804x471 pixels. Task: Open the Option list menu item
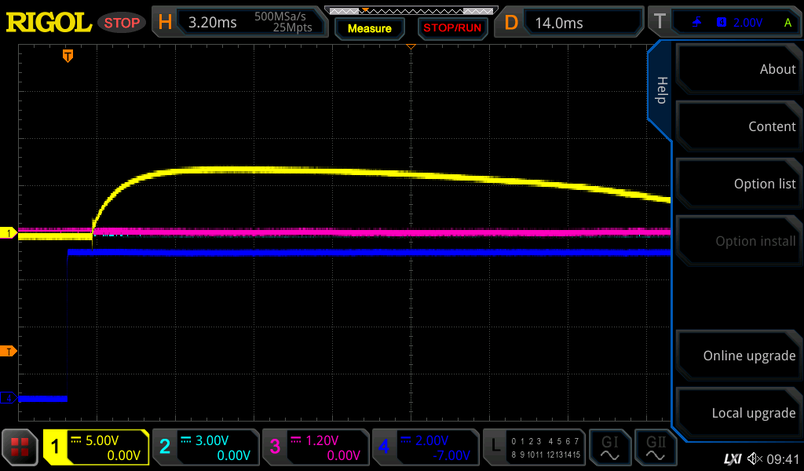738,184
